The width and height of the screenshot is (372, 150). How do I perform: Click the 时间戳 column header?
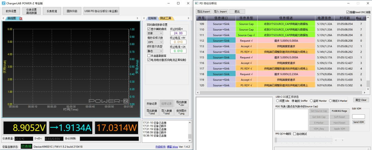pos(344,18)
